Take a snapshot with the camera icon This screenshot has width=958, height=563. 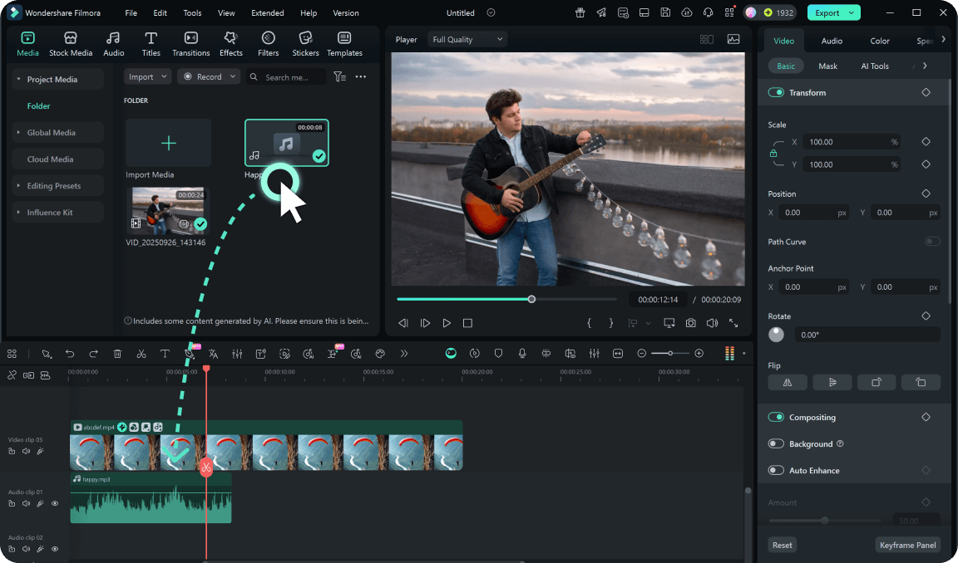pos(691,323)
